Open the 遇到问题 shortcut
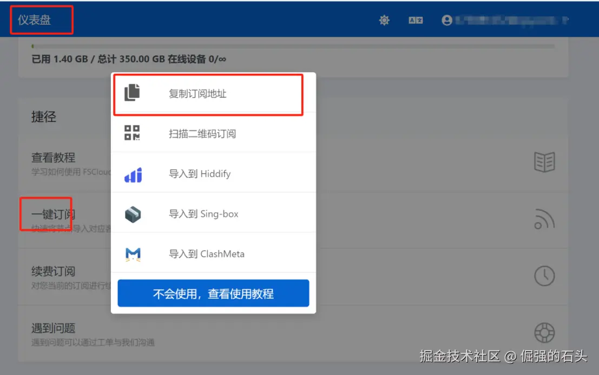Viewport: 599px width, 375px height. (293, 334)
